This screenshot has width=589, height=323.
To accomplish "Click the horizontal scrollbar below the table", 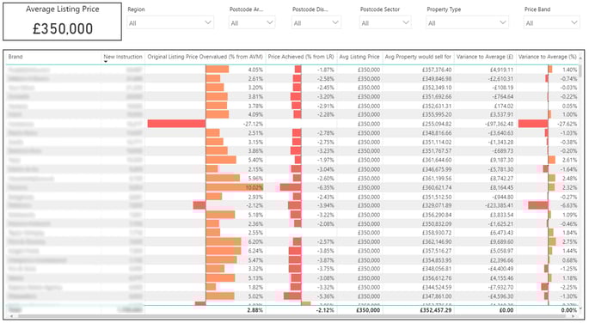I will [x=293, y=316].
